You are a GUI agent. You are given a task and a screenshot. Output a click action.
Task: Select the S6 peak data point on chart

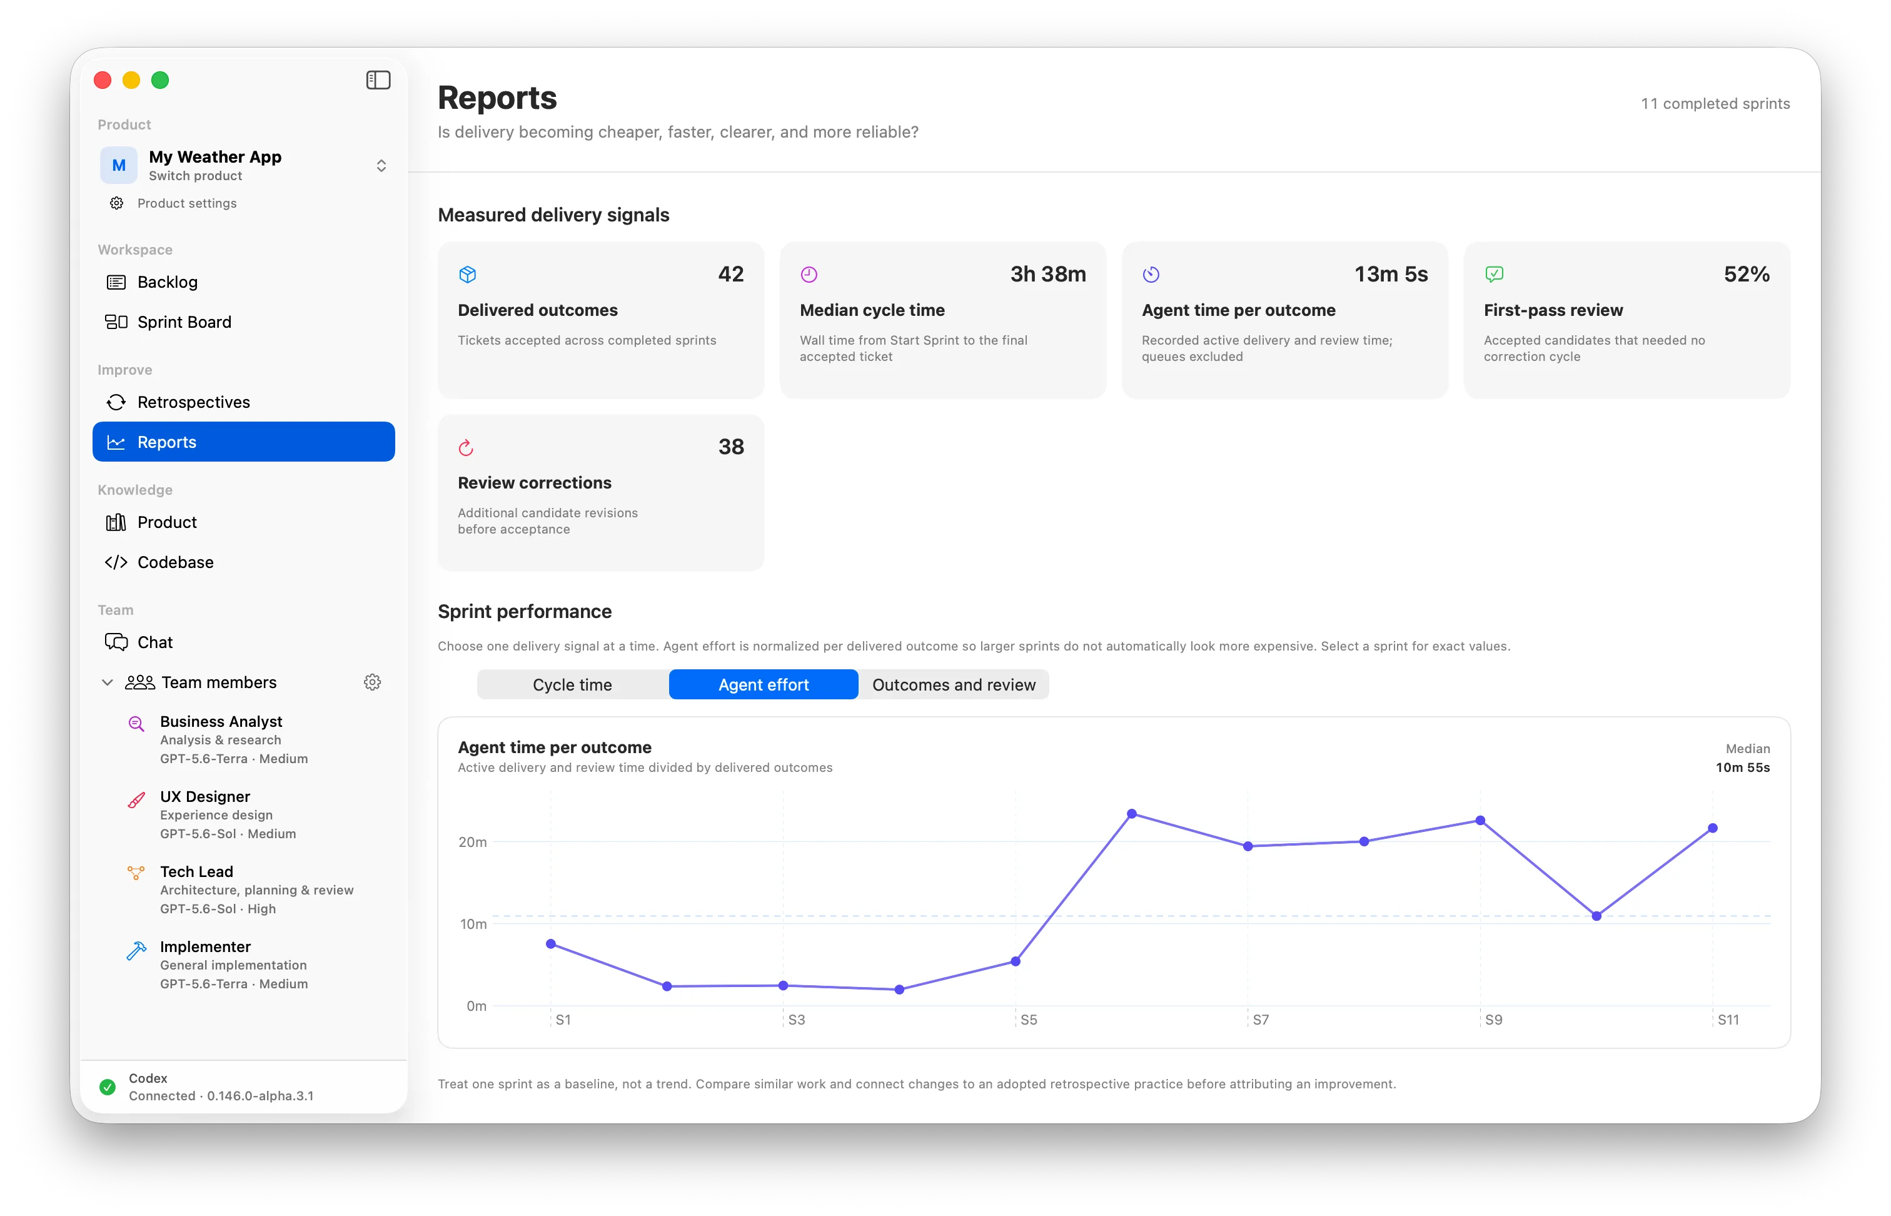[1132, 814]
